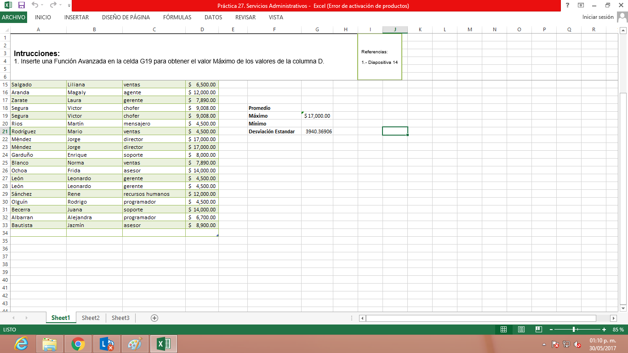Select the Promedio label cell
This screenshot has height=353, width=628.
[274, 108]
